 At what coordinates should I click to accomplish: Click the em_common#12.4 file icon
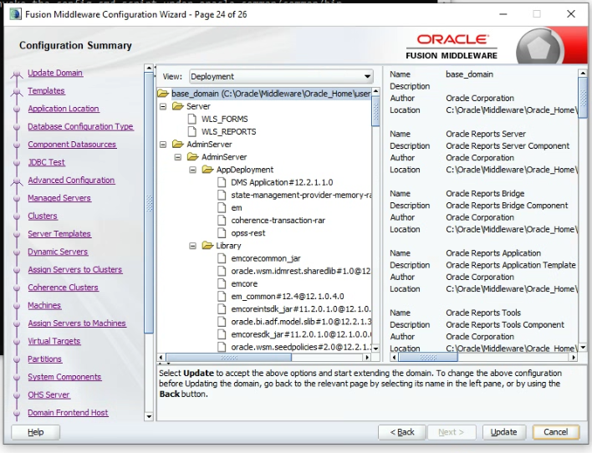pyautogui.click(x=222, y=297)
